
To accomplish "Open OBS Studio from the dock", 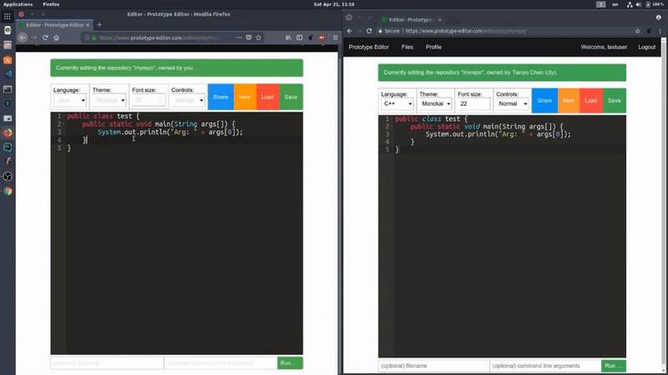I will tap(8, 177).
